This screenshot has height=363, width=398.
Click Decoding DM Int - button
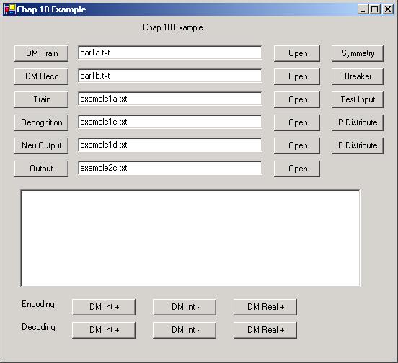(x=185, y=330)
